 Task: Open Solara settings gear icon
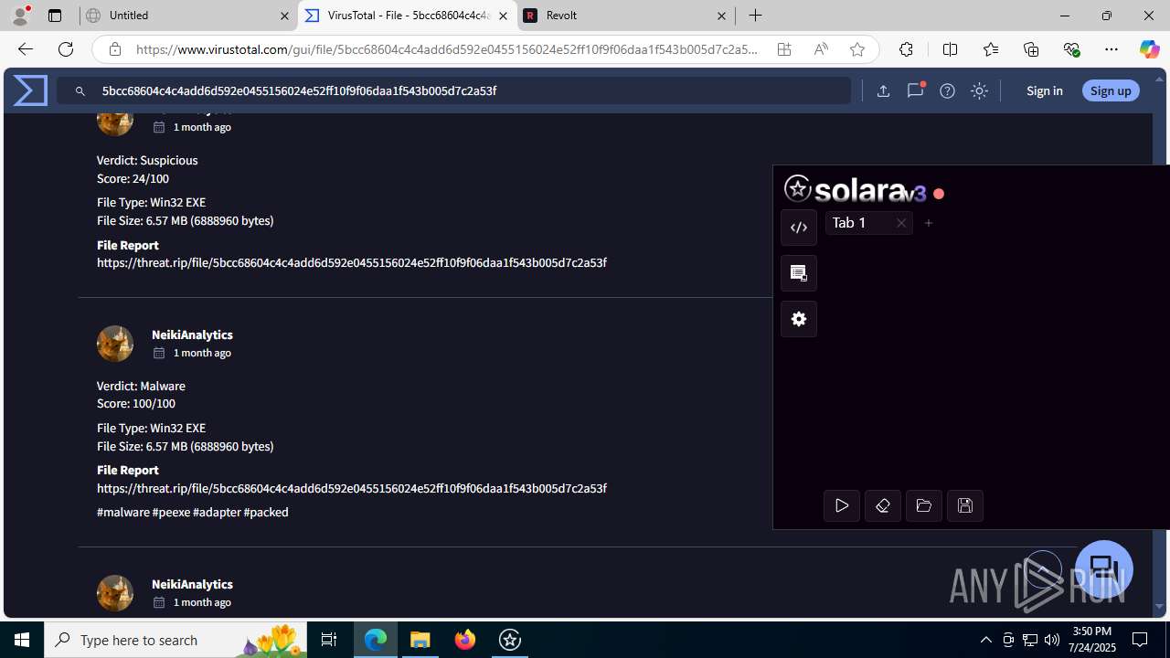(x=799, y=319)
